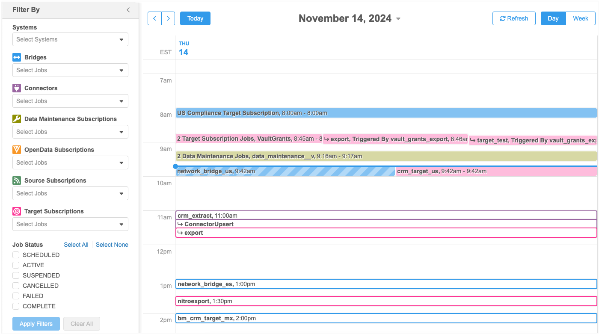Click the Connectors plug icon
Screen dimensions: 599x334
pos(17,88)
